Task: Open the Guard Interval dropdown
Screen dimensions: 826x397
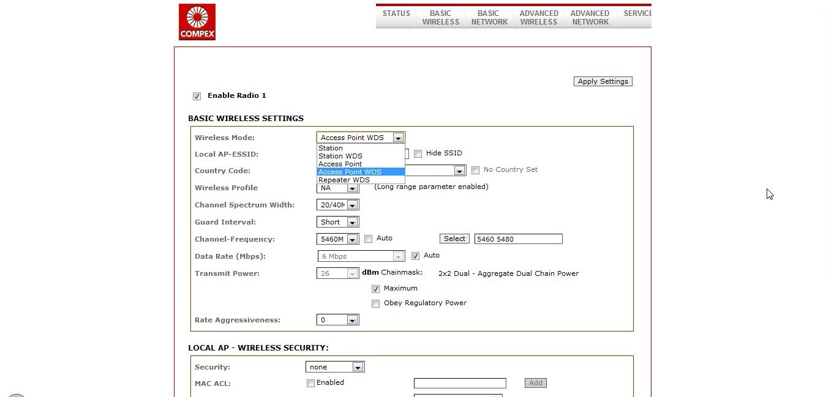Action: [x=338, y=222]
